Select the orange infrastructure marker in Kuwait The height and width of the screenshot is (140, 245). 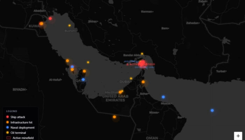click(x=41, y=23)
